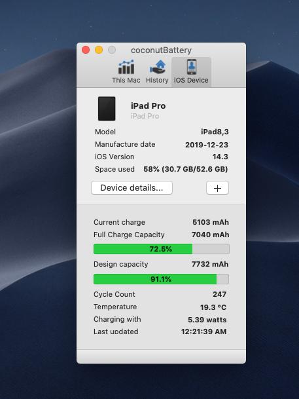
Task: Click the black iPad device thumbnail
Action: pos(107,108)
